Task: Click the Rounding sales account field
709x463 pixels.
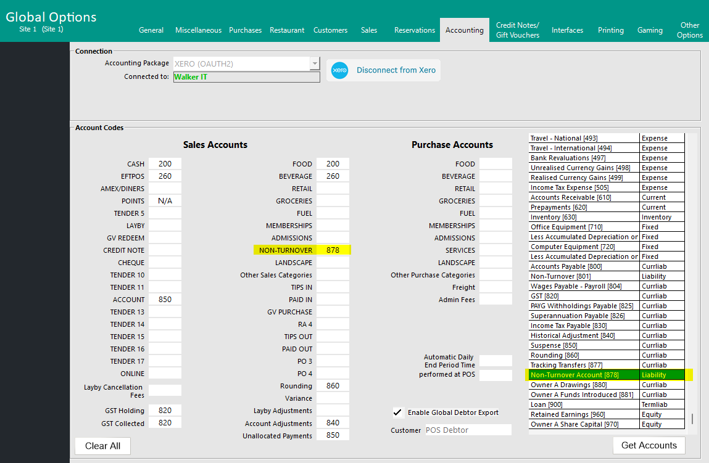Action: coord(333,386)
